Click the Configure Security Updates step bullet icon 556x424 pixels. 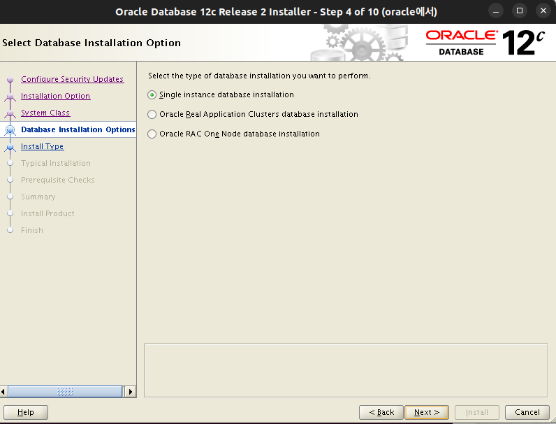pos(10,80)
